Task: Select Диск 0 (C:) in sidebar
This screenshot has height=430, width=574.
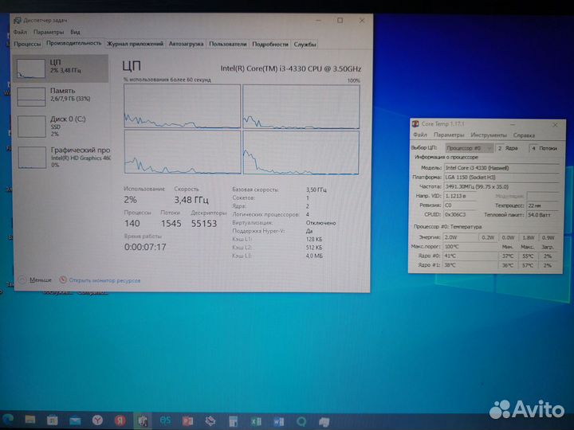Action: pyautogui.click(x=61, y=126)
